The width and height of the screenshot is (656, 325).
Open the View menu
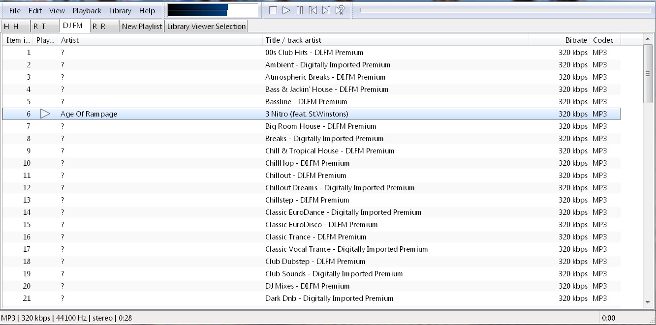click(57, 11)
